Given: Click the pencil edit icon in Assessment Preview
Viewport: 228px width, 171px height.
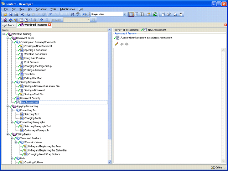Looking at the screenshot, I should tap(116, 44).
